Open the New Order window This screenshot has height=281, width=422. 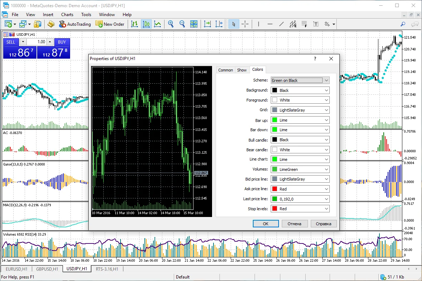click(x=110, y=24)
